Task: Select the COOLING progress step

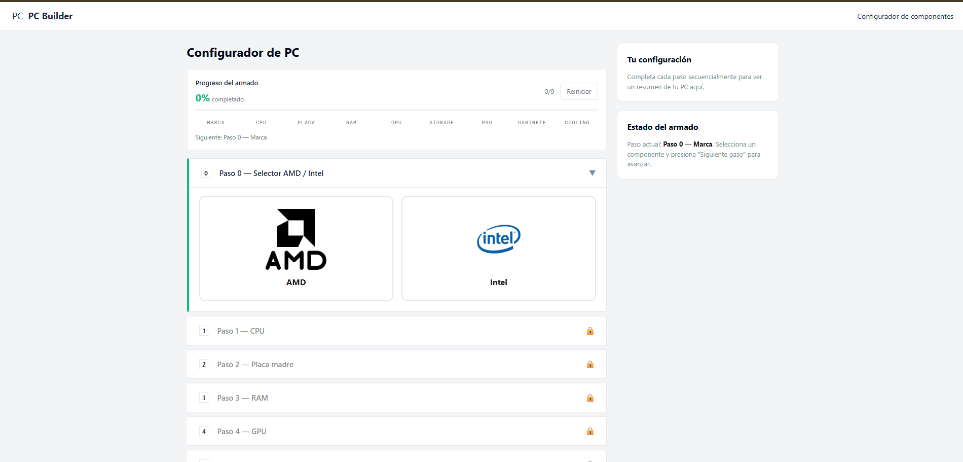Action: (x=577, y=123)
